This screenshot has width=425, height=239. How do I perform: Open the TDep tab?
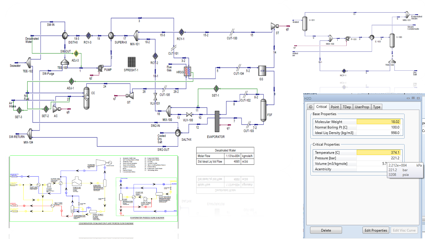[347, 107]
